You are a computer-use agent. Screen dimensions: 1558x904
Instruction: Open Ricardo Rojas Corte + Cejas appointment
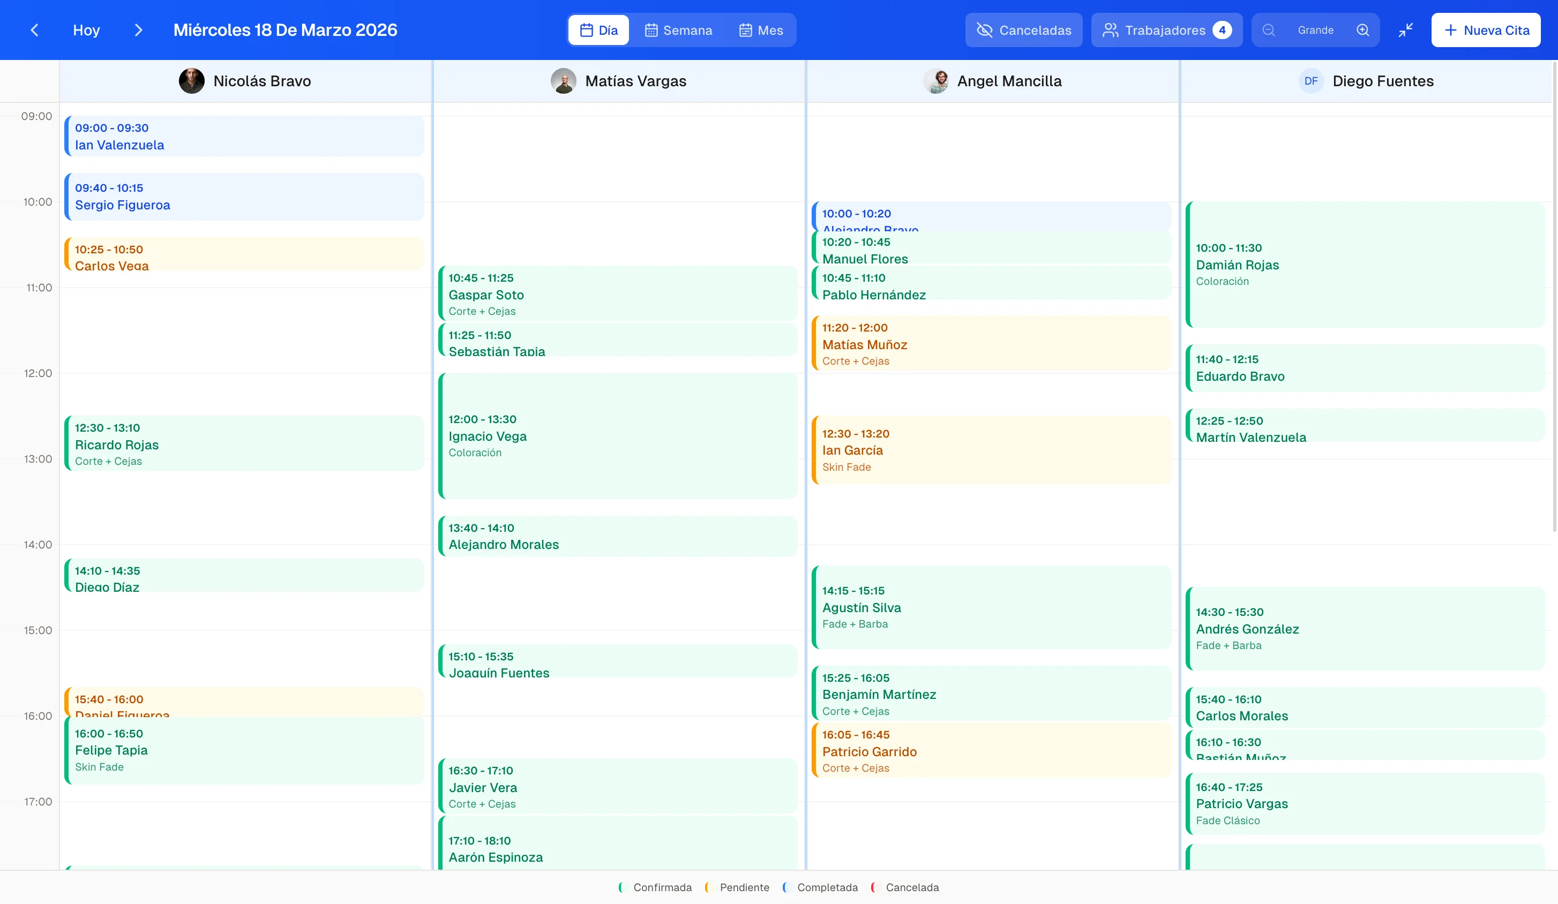[x=244, y=443]
